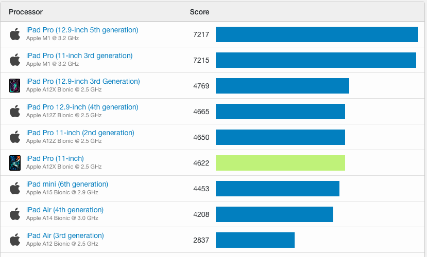427x257 pixels.
Task: Click the score value 7217
Action: 201,34
